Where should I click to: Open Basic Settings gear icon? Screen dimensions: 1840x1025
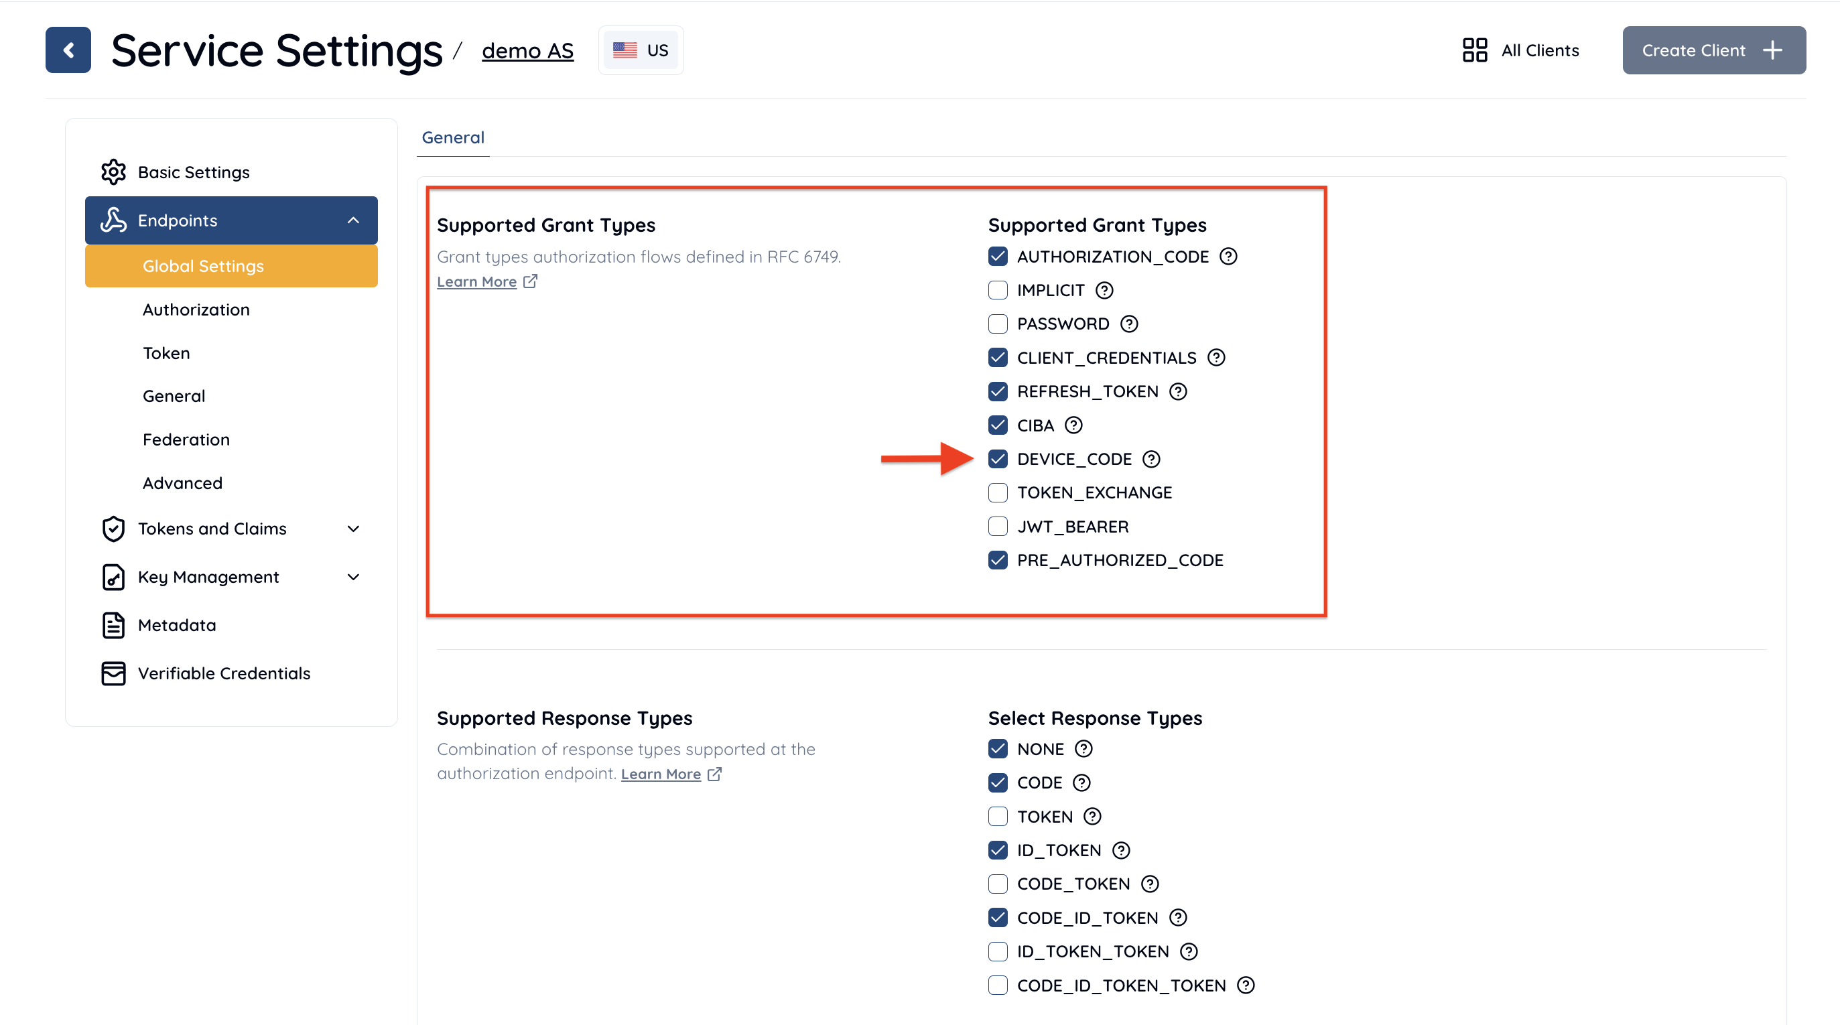(113, 172)
